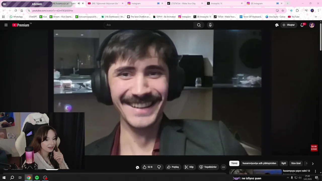
Task: Click the address bar URL
Action: click(x=53, y=11)
